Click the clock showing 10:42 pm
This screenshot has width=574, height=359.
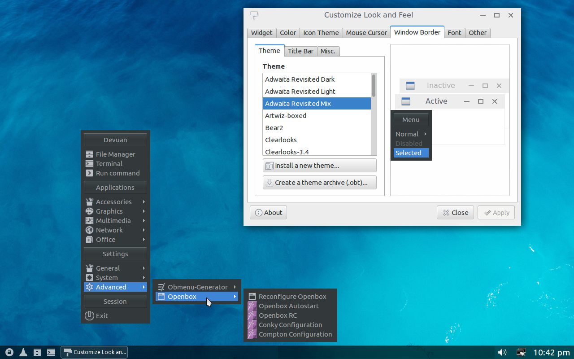[x=552, y=353]
